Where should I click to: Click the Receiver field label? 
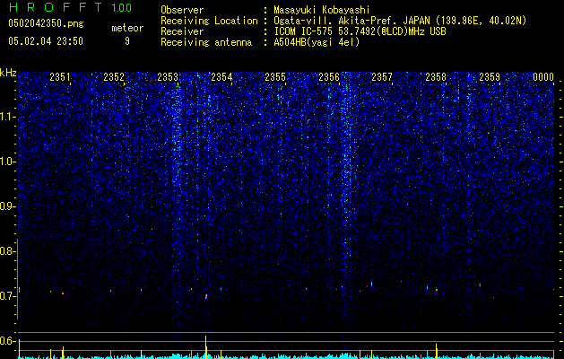coord(182,31)
